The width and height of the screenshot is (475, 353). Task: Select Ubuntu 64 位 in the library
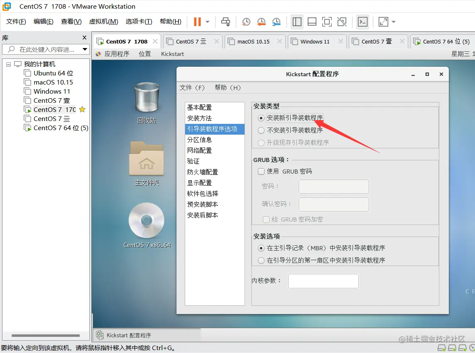(49, 73)
